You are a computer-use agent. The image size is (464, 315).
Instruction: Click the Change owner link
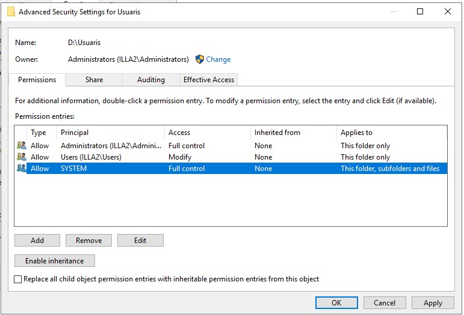coord(218,59)
